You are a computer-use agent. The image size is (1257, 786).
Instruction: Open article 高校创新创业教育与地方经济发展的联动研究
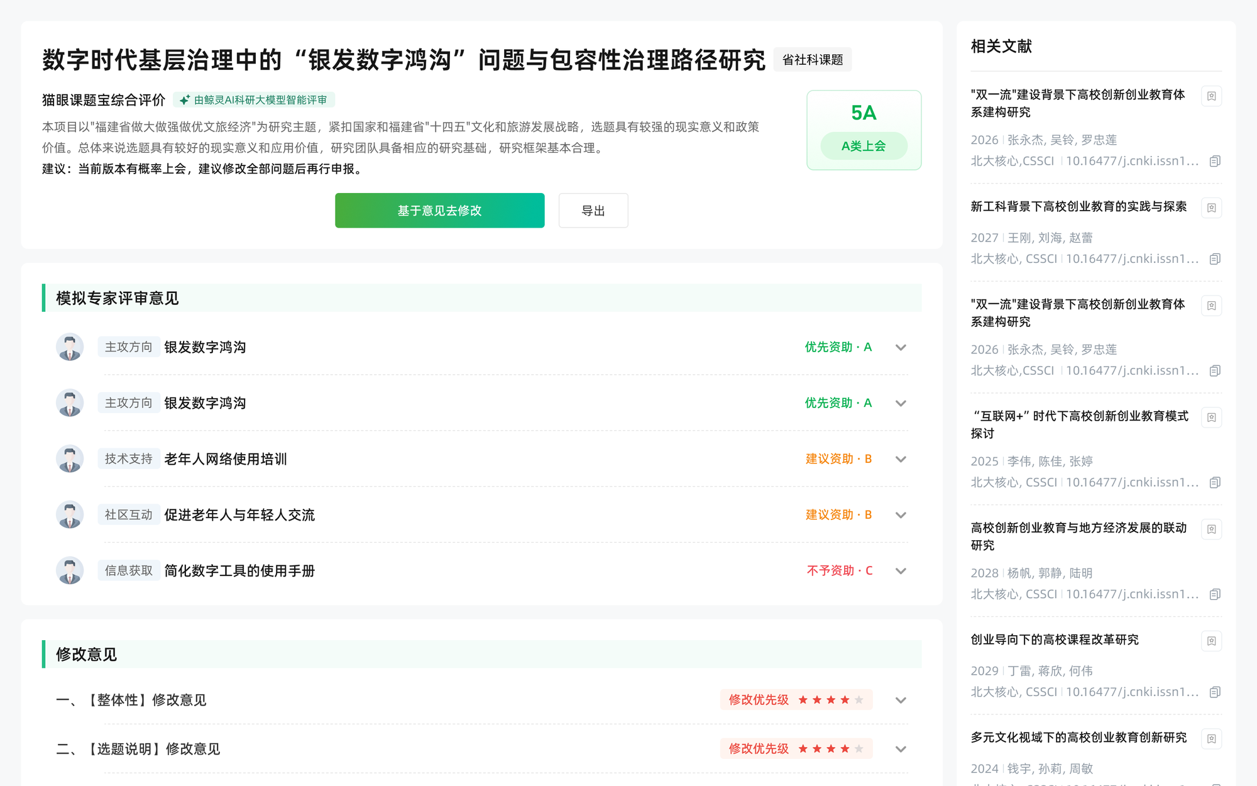pos(1079,536)
